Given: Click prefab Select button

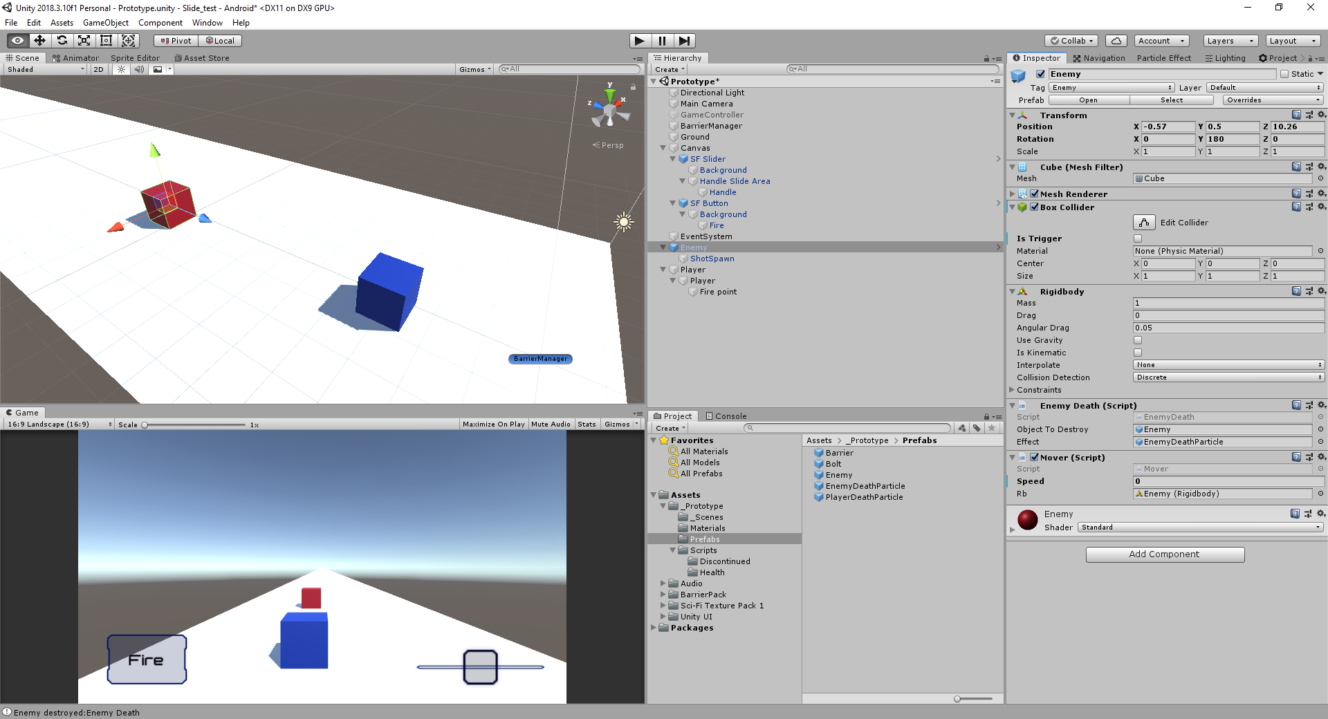Looking at the screenshot, I should coord(1172,100).
